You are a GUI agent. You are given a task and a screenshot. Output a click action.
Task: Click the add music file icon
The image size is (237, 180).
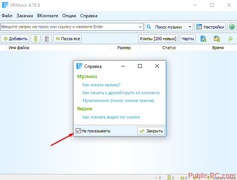[x=203, y=39]
